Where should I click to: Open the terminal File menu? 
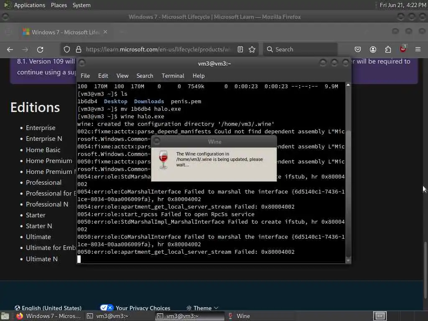pos(85,76)
